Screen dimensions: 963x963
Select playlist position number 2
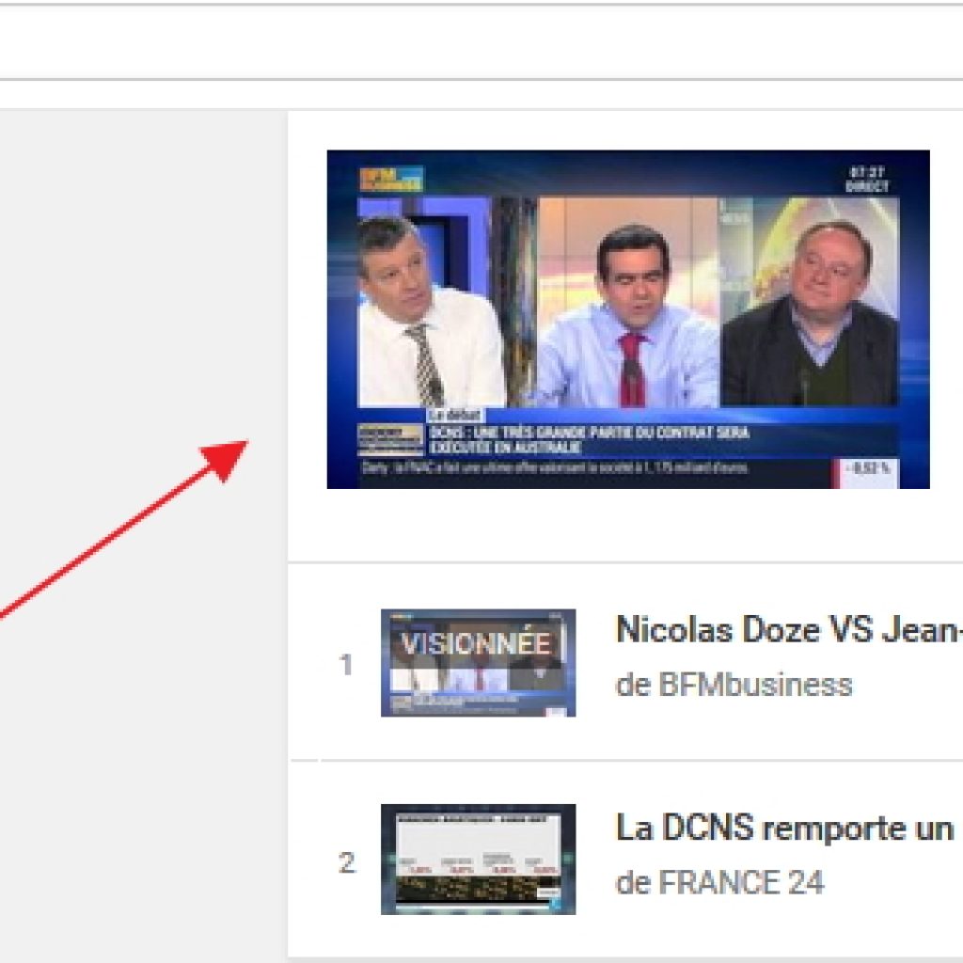347,862
